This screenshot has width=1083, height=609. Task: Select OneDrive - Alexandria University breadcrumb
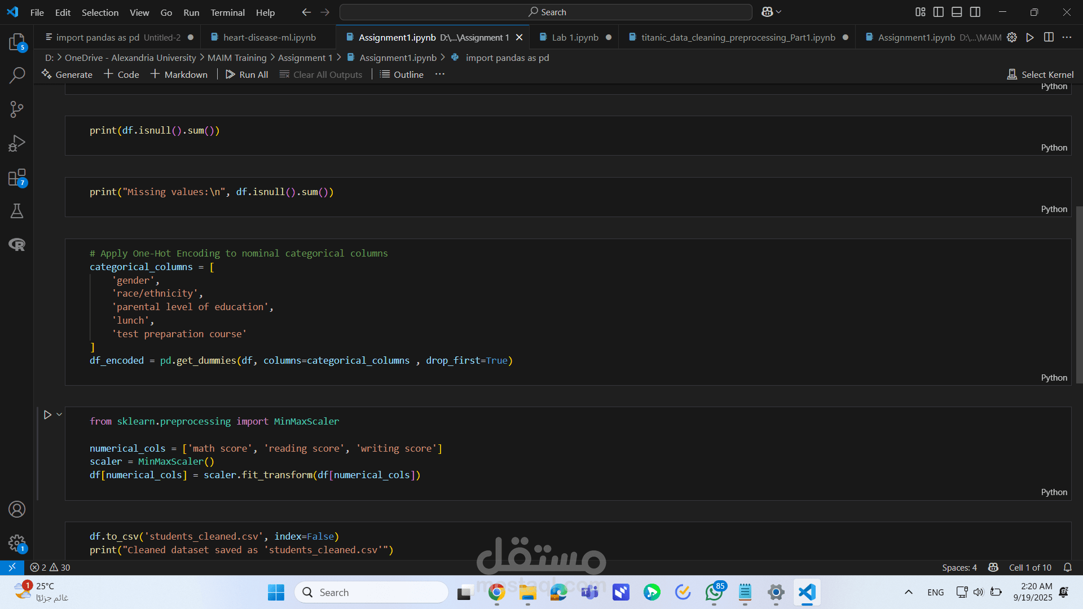click(x=130, y=58)
